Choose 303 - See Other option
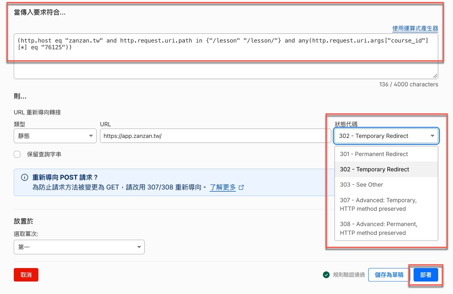This screenshot has height=294, width=453. [x=386, y=185]
